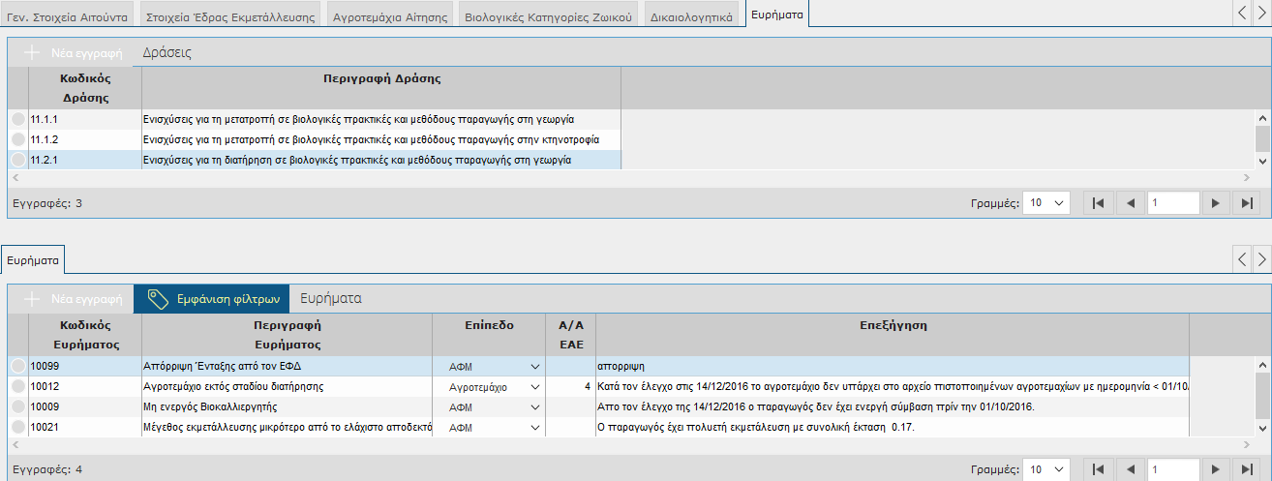The height and width of the screenshot is (481, 1272).
Task: Click tag icon of Εμφάνιση φίλτρων
Action: pyautogui.click(x=159, y=299)
